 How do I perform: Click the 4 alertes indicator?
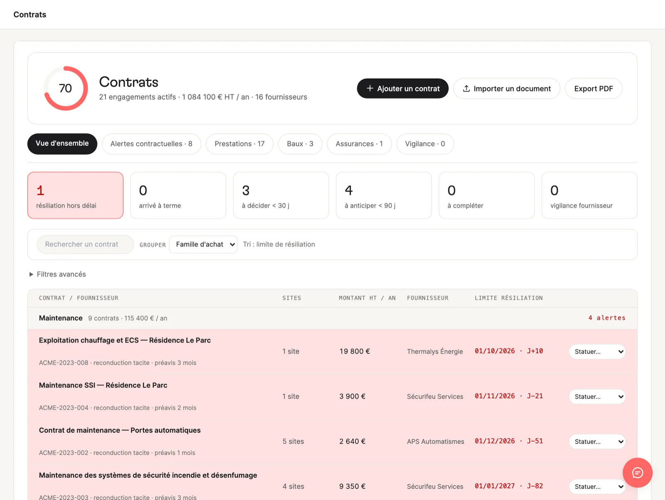pyautogui.click(x=606, y=318)
